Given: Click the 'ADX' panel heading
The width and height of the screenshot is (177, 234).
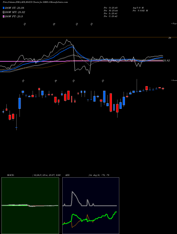Looking at the screenshot, I should [x=67, y=175].
